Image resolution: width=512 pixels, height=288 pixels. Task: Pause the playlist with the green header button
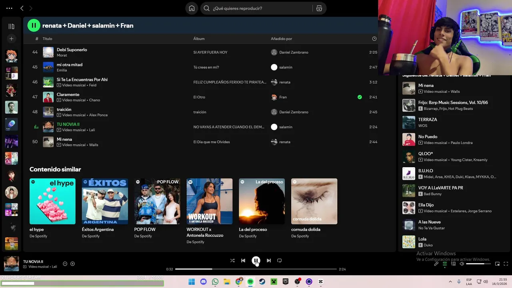34,26
